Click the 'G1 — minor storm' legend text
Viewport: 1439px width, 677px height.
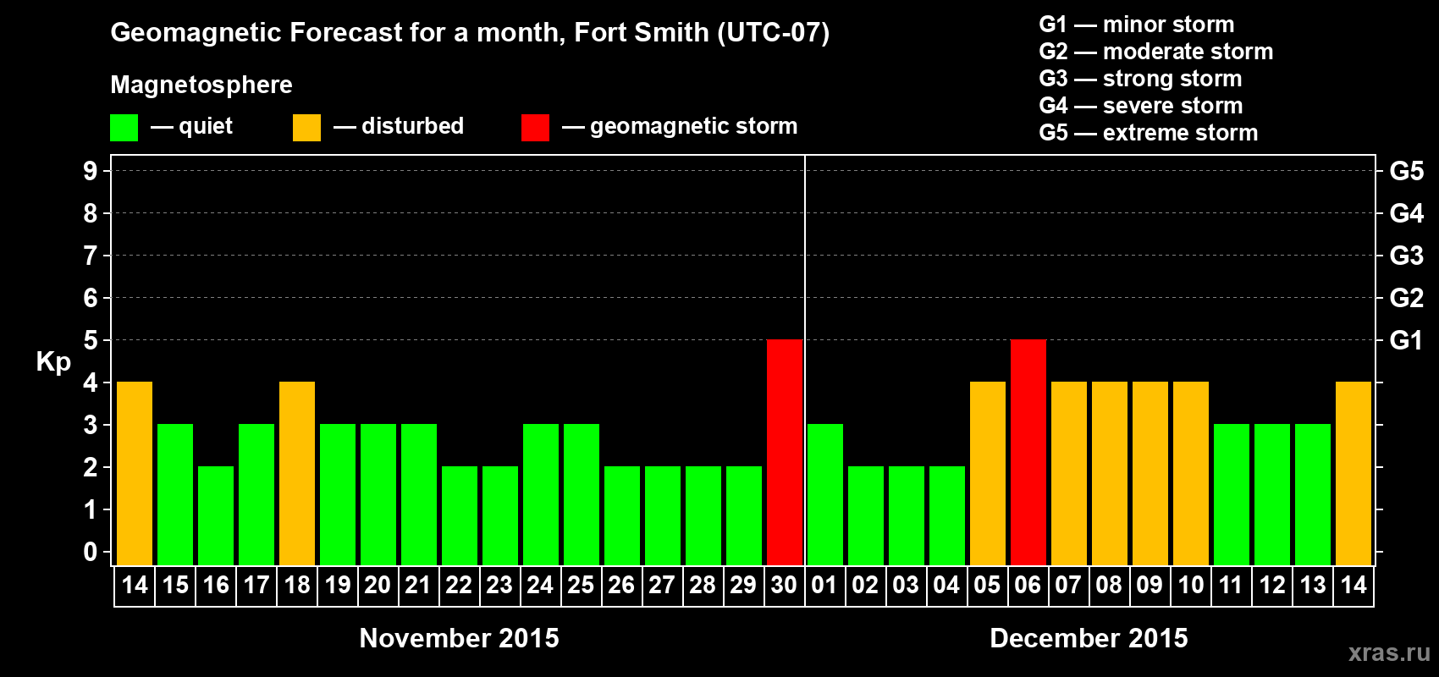pyautogui.click(x=1137, y=25)
